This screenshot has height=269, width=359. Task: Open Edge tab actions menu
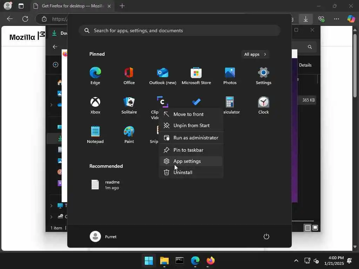tap(21, 6)
